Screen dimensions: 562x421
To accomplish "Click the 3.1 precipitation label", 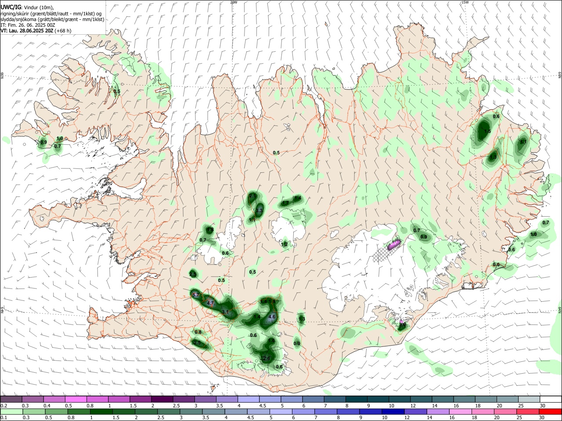I will pos(225,312).
